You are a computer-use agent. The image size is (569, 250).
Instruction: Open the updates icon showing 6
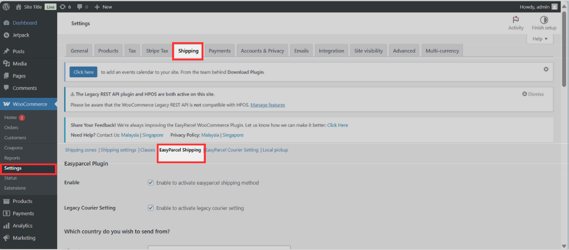tap(65, 7)
